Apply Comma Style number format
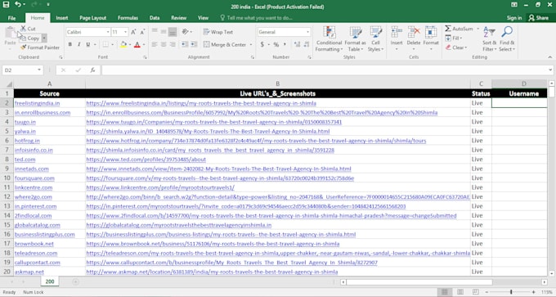This screenshot has width=556, height=297. pyautogui.click(x=284, y=45)
